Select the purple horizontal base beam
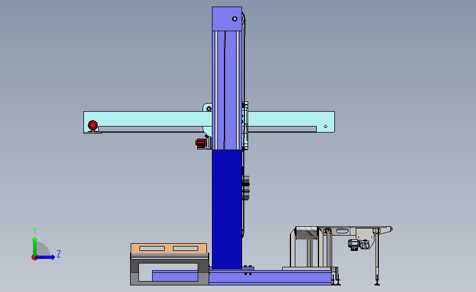Image resolution: width=476 pixels, height=292 pixels. [270, 277]
